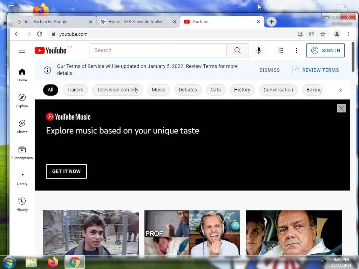359x269 pixels.
Task: Click in the YouTube Search field
Action: coord(158,50)
